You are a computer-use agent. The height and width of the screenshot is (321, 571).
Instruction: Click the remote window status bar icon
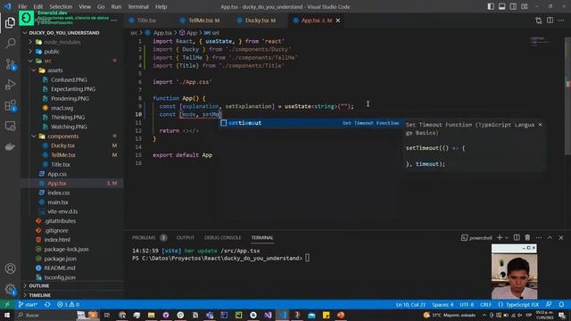[7, 305]
